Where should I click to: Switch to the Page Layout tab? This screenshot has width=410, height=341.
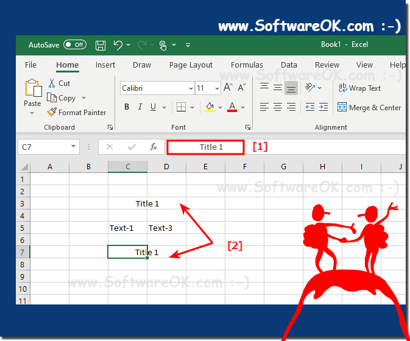coord(191,65)
